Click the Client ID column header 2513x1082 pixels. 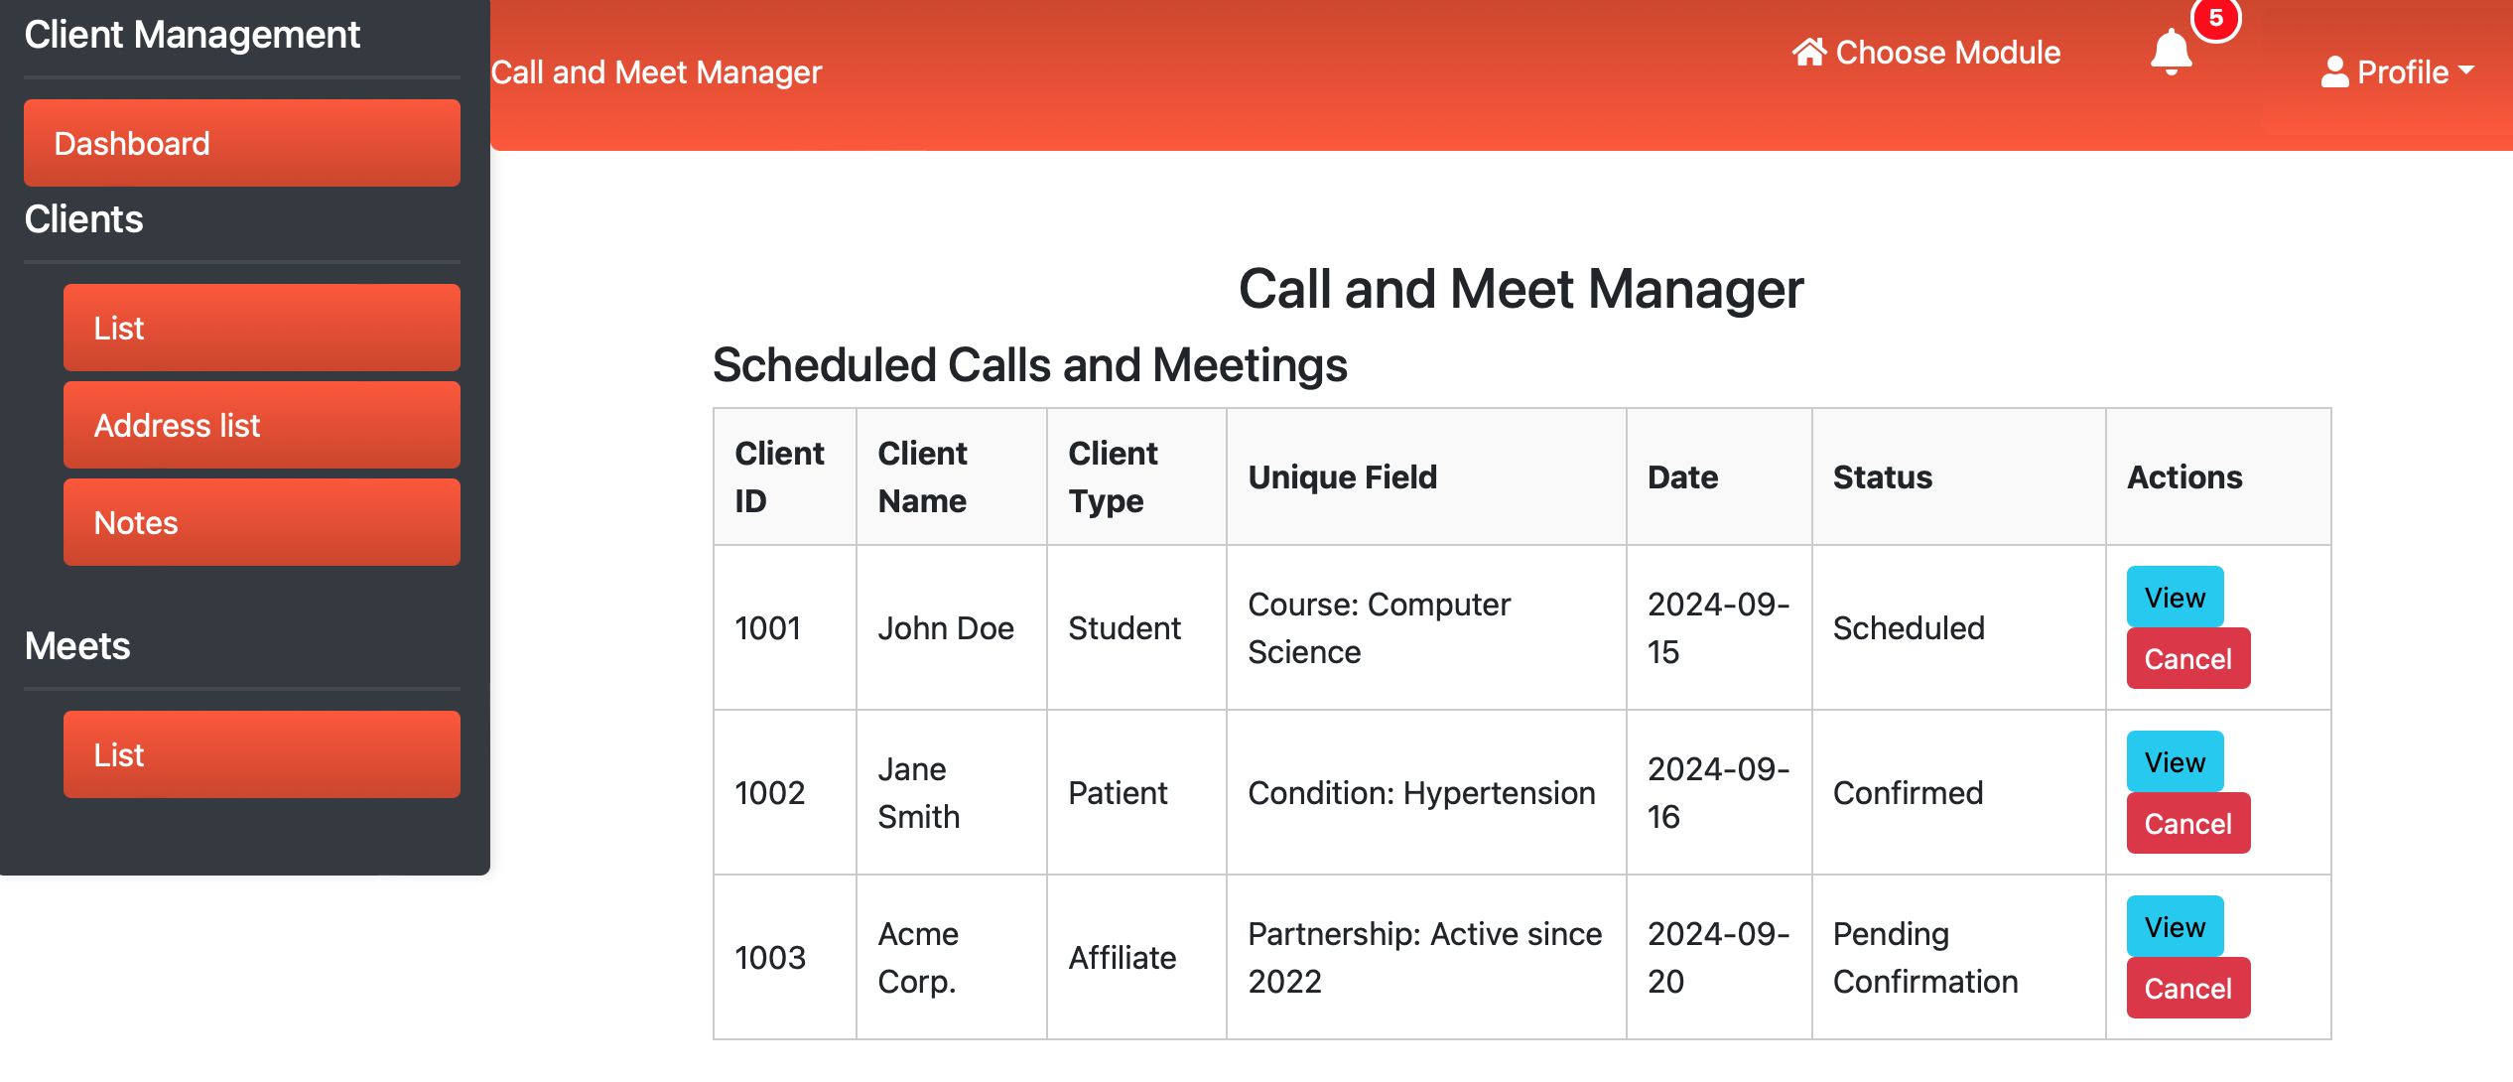pyautogui.click(x=779, y=476)
